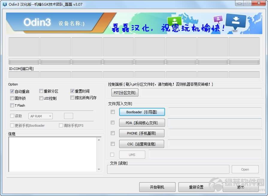Screen dimensions: 268x196
Task: Tick the PHONE file row checkbox
Action: pos(113,133)
